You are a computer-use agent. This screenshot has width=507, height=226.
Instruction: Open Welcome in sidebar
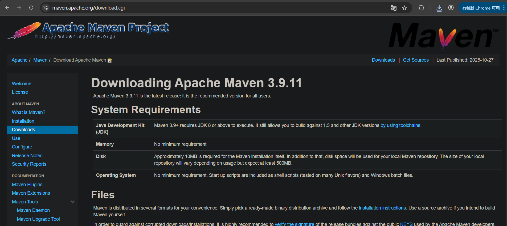click(x=22, y=84)
